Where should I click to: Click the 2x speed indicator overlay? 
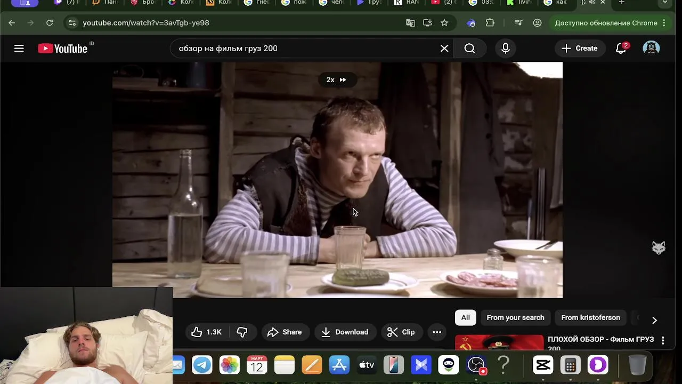coord(336,80)
